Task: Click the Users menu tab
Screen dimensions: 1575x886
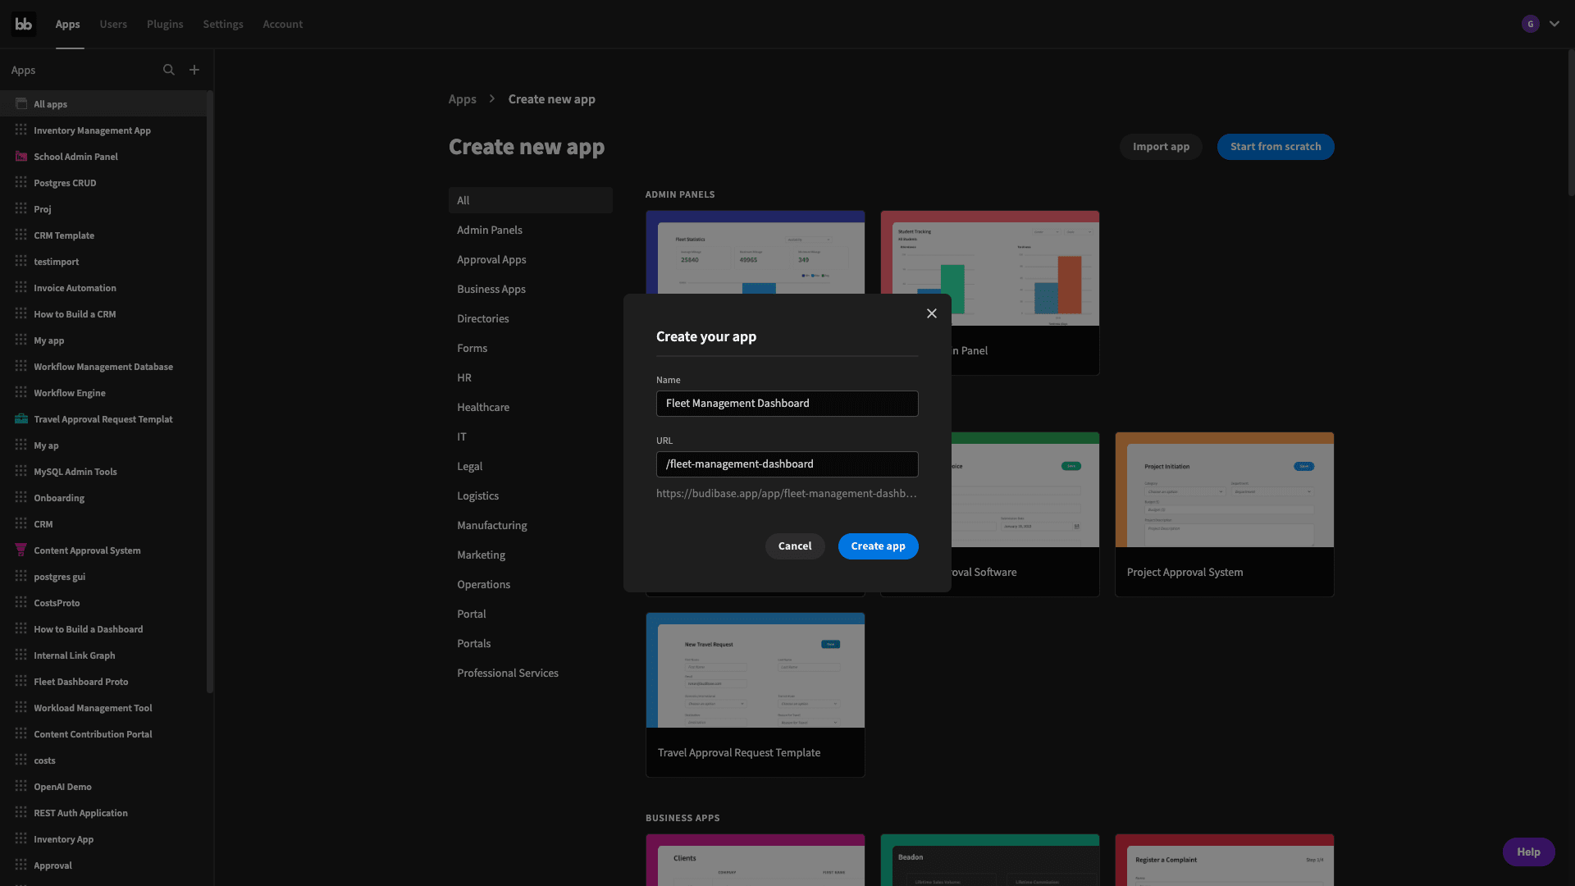Action: click(x=113, y=24)
